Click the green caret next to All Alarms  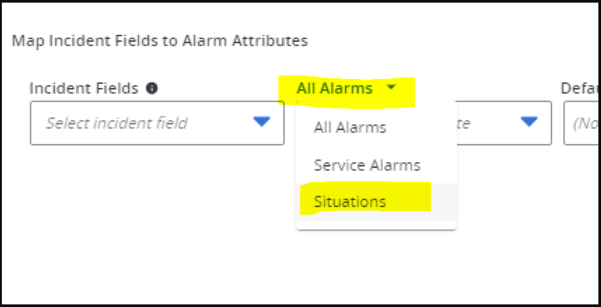pyautogui.click(x=391, y=87)
